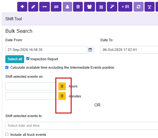Click the single person toolbar icon
158x138 pixels.
click(67, 7)
